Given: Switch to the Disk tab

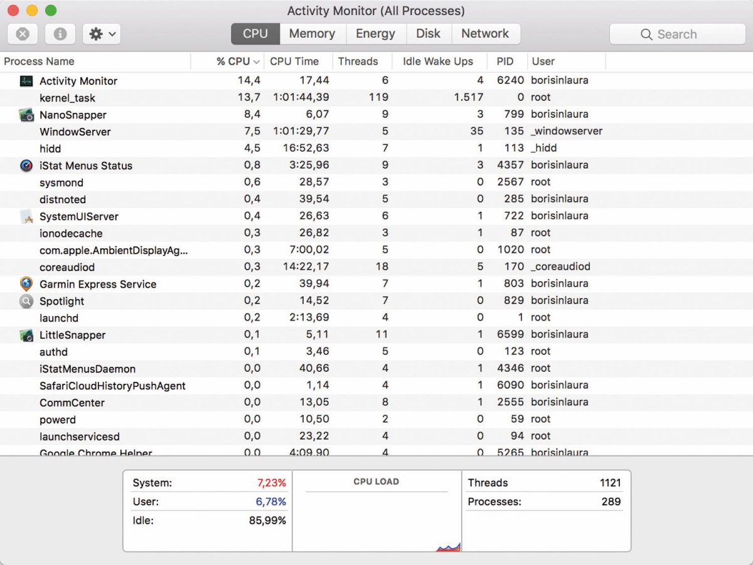Looking at the screenshot, I should [x=429, y=34].
